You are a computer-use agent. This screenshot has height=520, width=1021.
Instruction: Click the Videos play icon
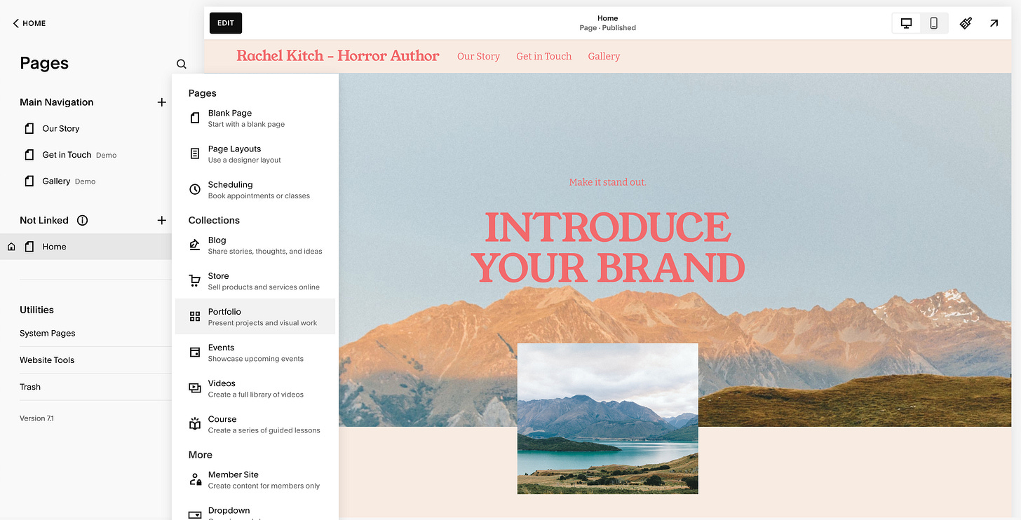pos(195,388)
